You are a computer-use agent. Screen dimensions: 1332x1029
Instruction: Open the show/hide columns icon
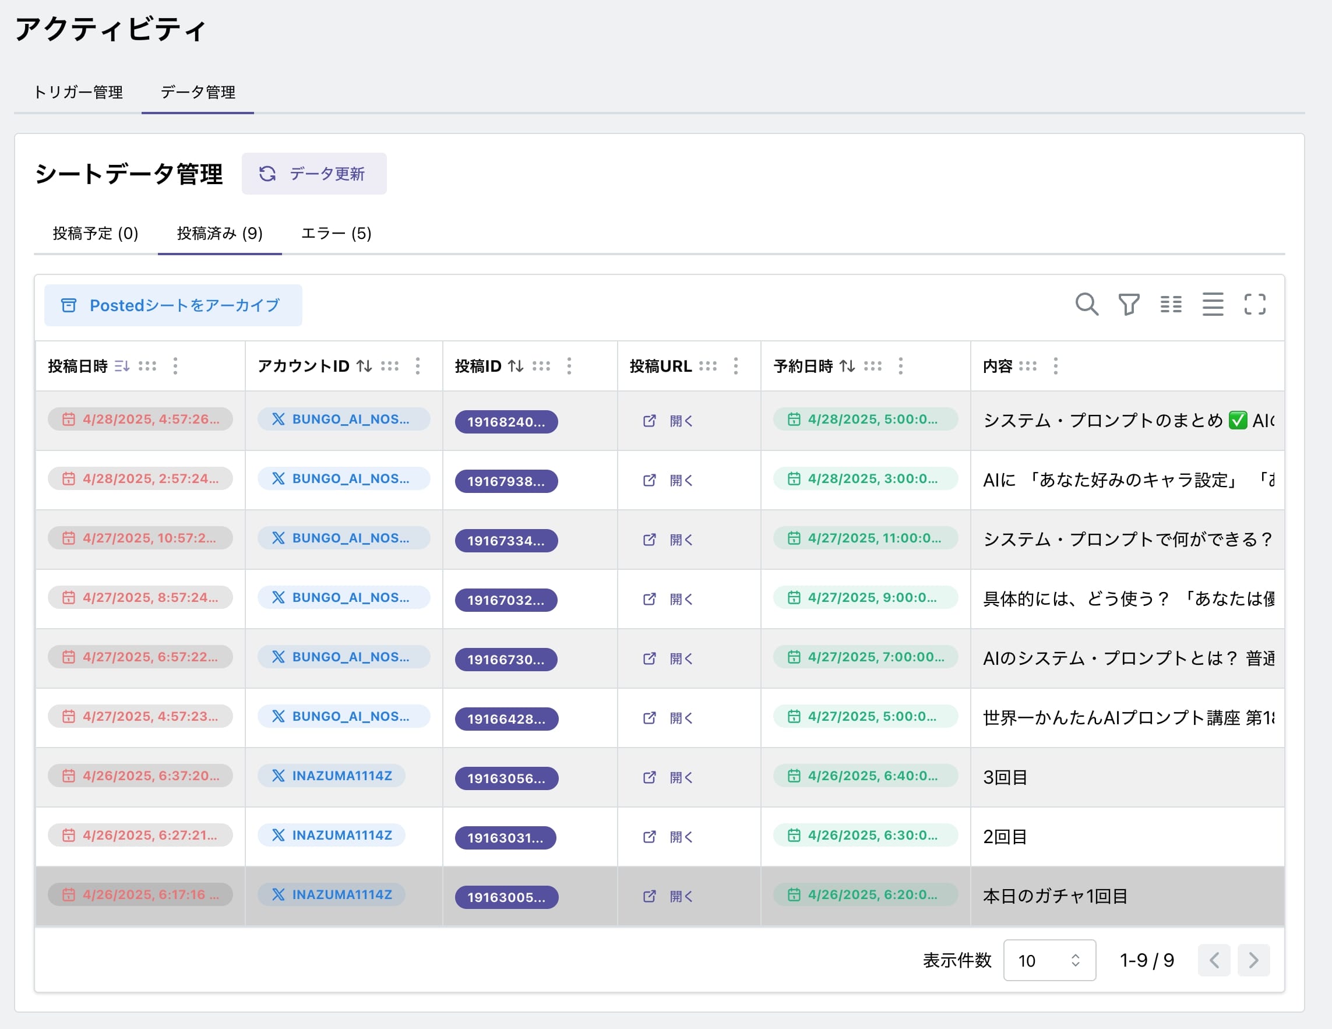click(x=1171, y=304)
